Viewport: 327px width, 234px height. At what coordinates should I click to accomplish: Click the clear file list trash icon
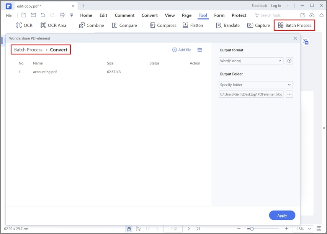[199, 50]
